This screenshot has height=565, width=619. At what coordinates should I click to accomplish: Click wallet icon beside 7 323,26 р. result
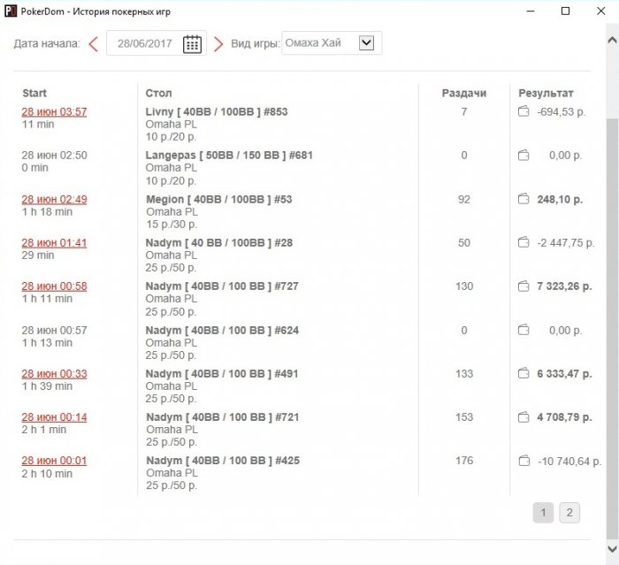click(523, 286)
